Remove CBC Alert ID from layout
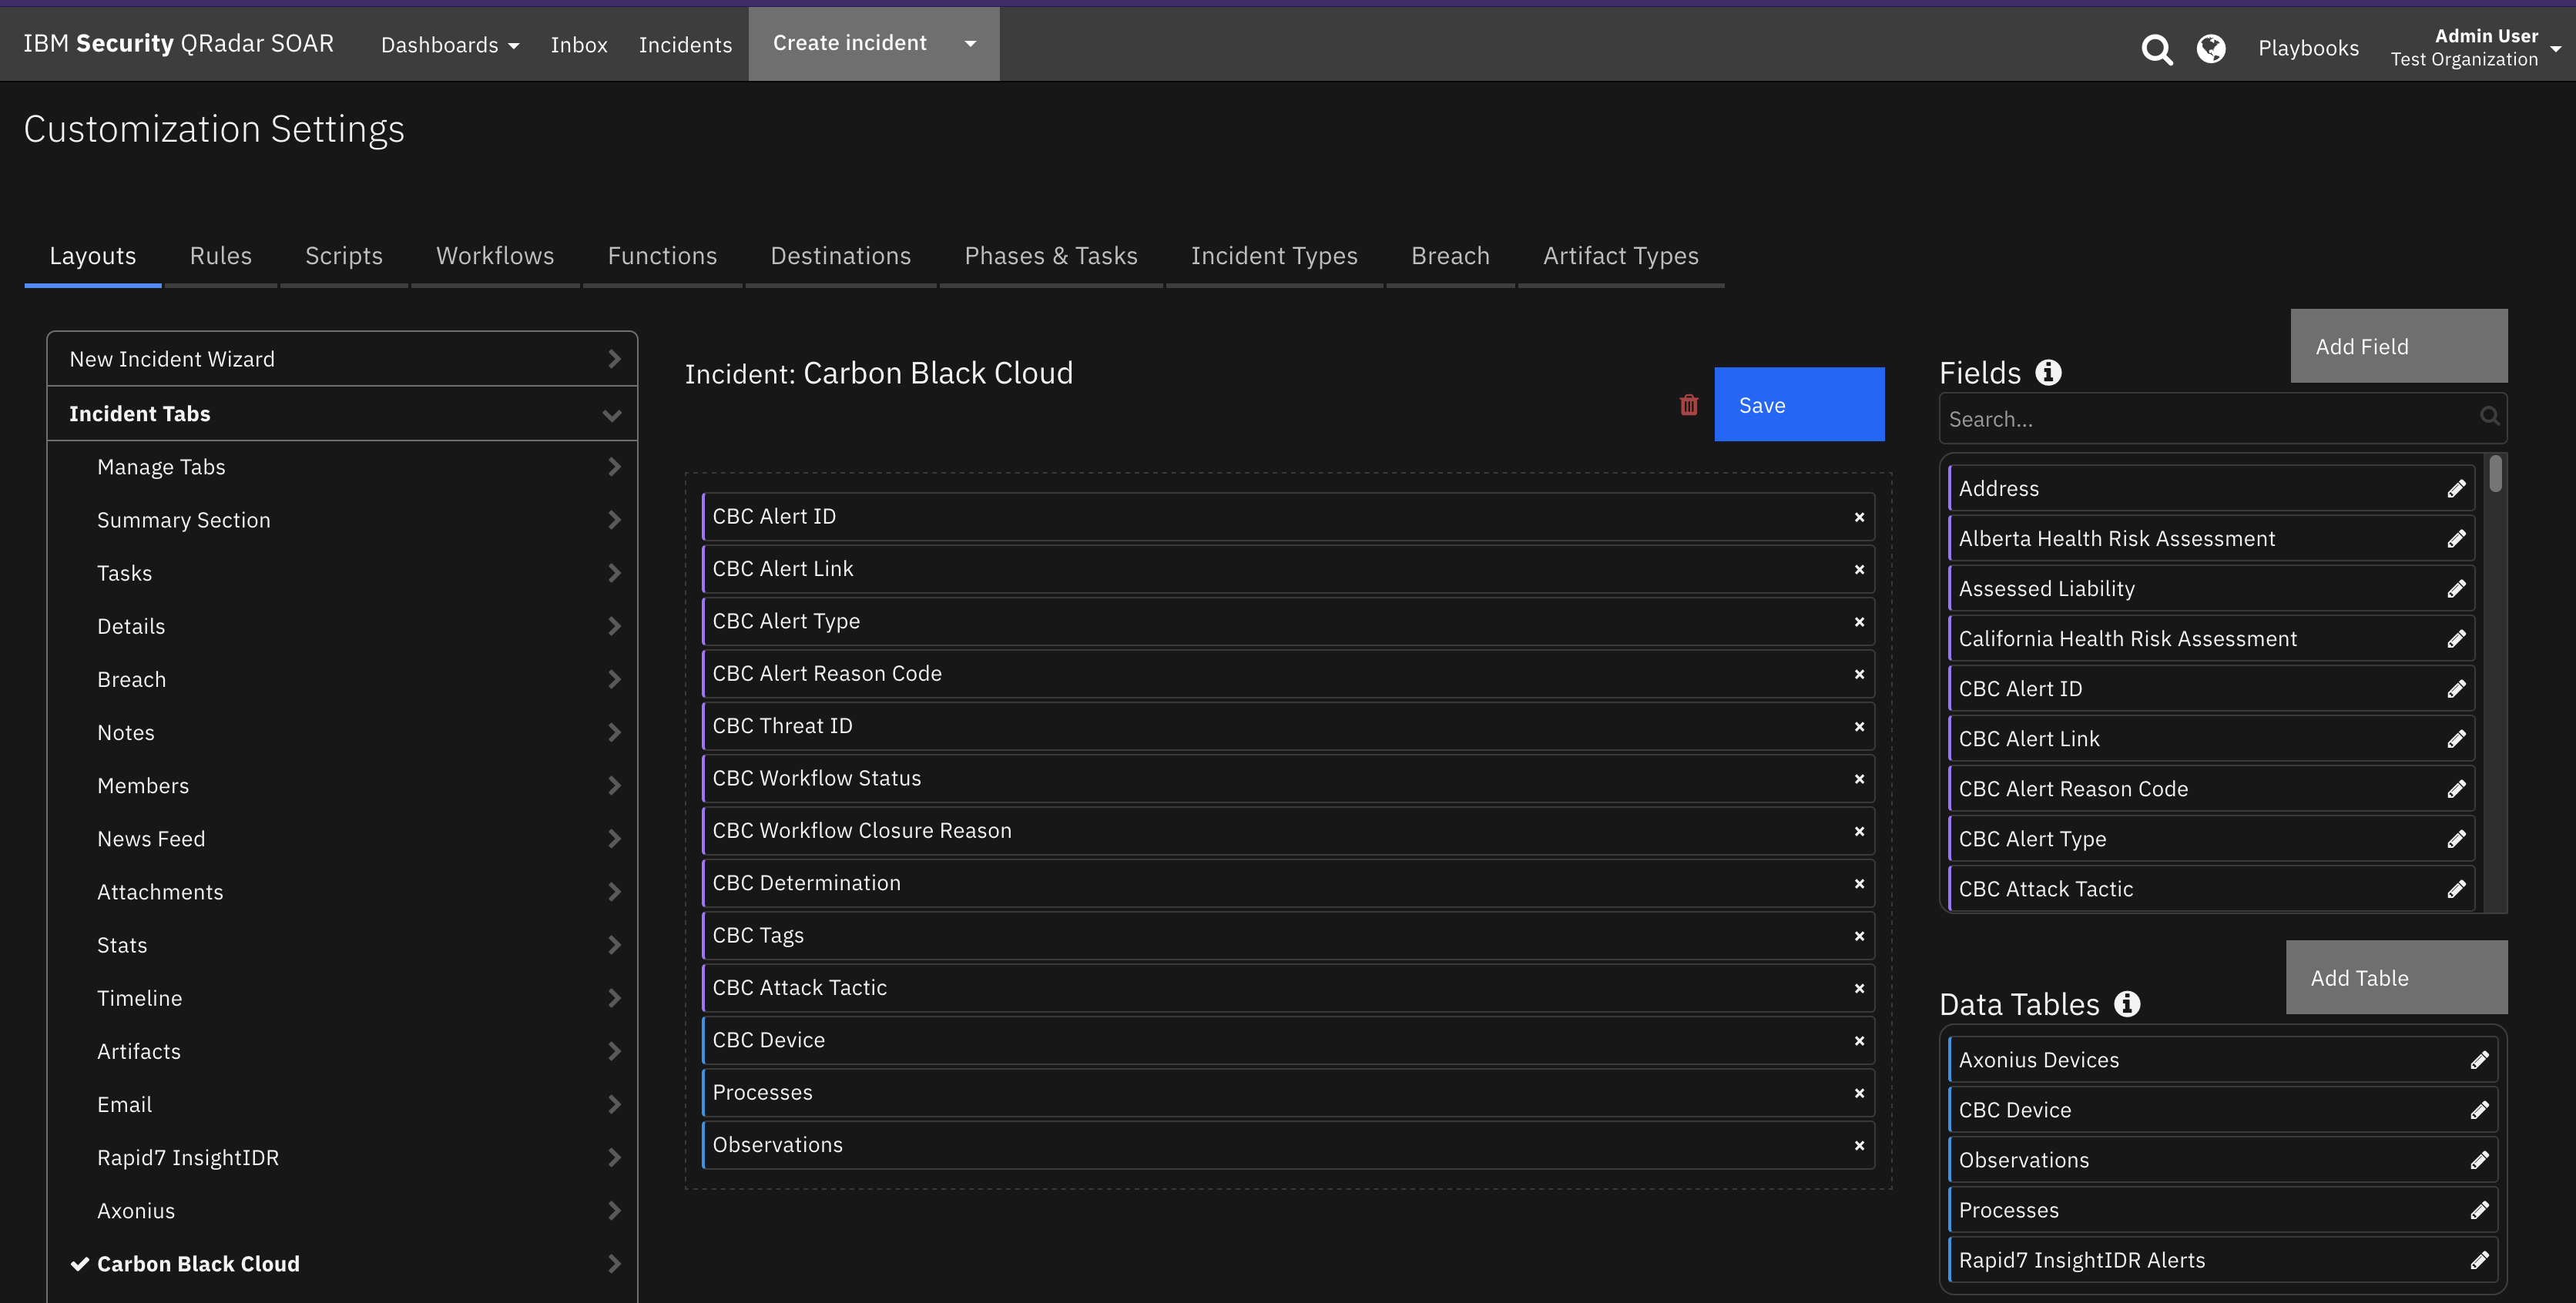 (1859, 517)
